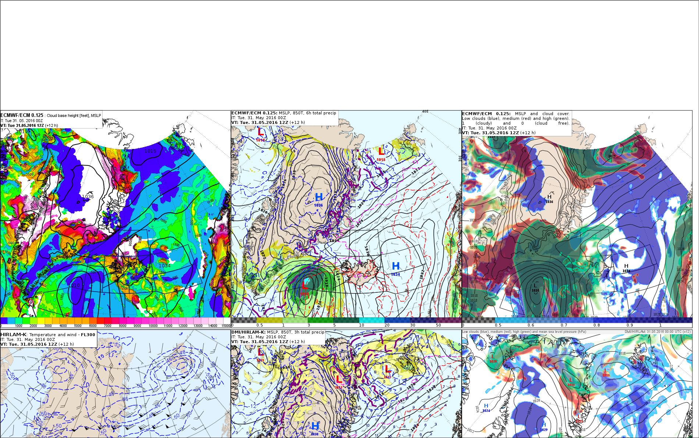
Task: Click the 1034 pressure label on cloud base map
Action: point(164,266)
